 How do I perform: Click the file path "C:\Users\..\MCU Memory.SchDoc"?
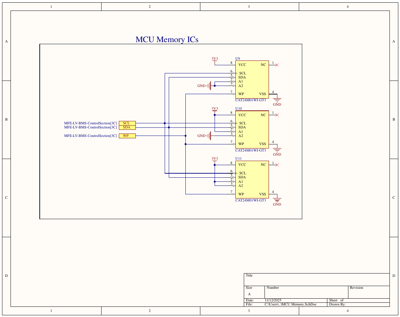coord(291,304)
